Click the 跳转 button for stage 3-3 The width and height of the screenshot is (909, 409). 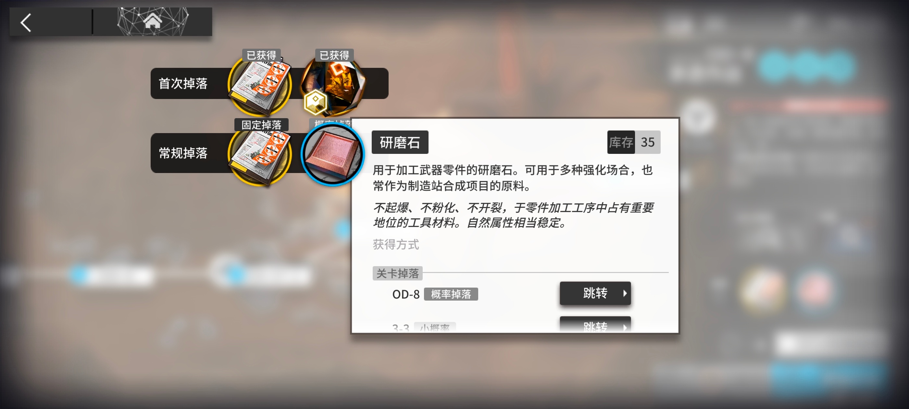pos(595,325)
